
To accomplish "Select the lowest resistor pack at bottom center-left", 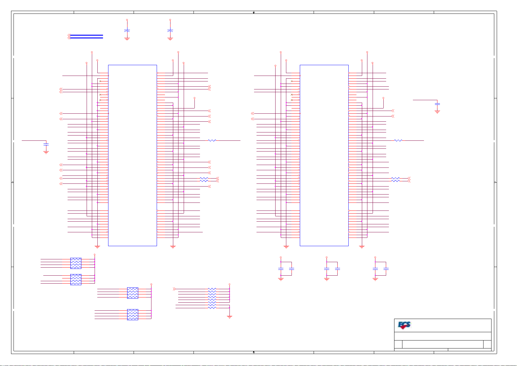I will (x=133, y=315).
